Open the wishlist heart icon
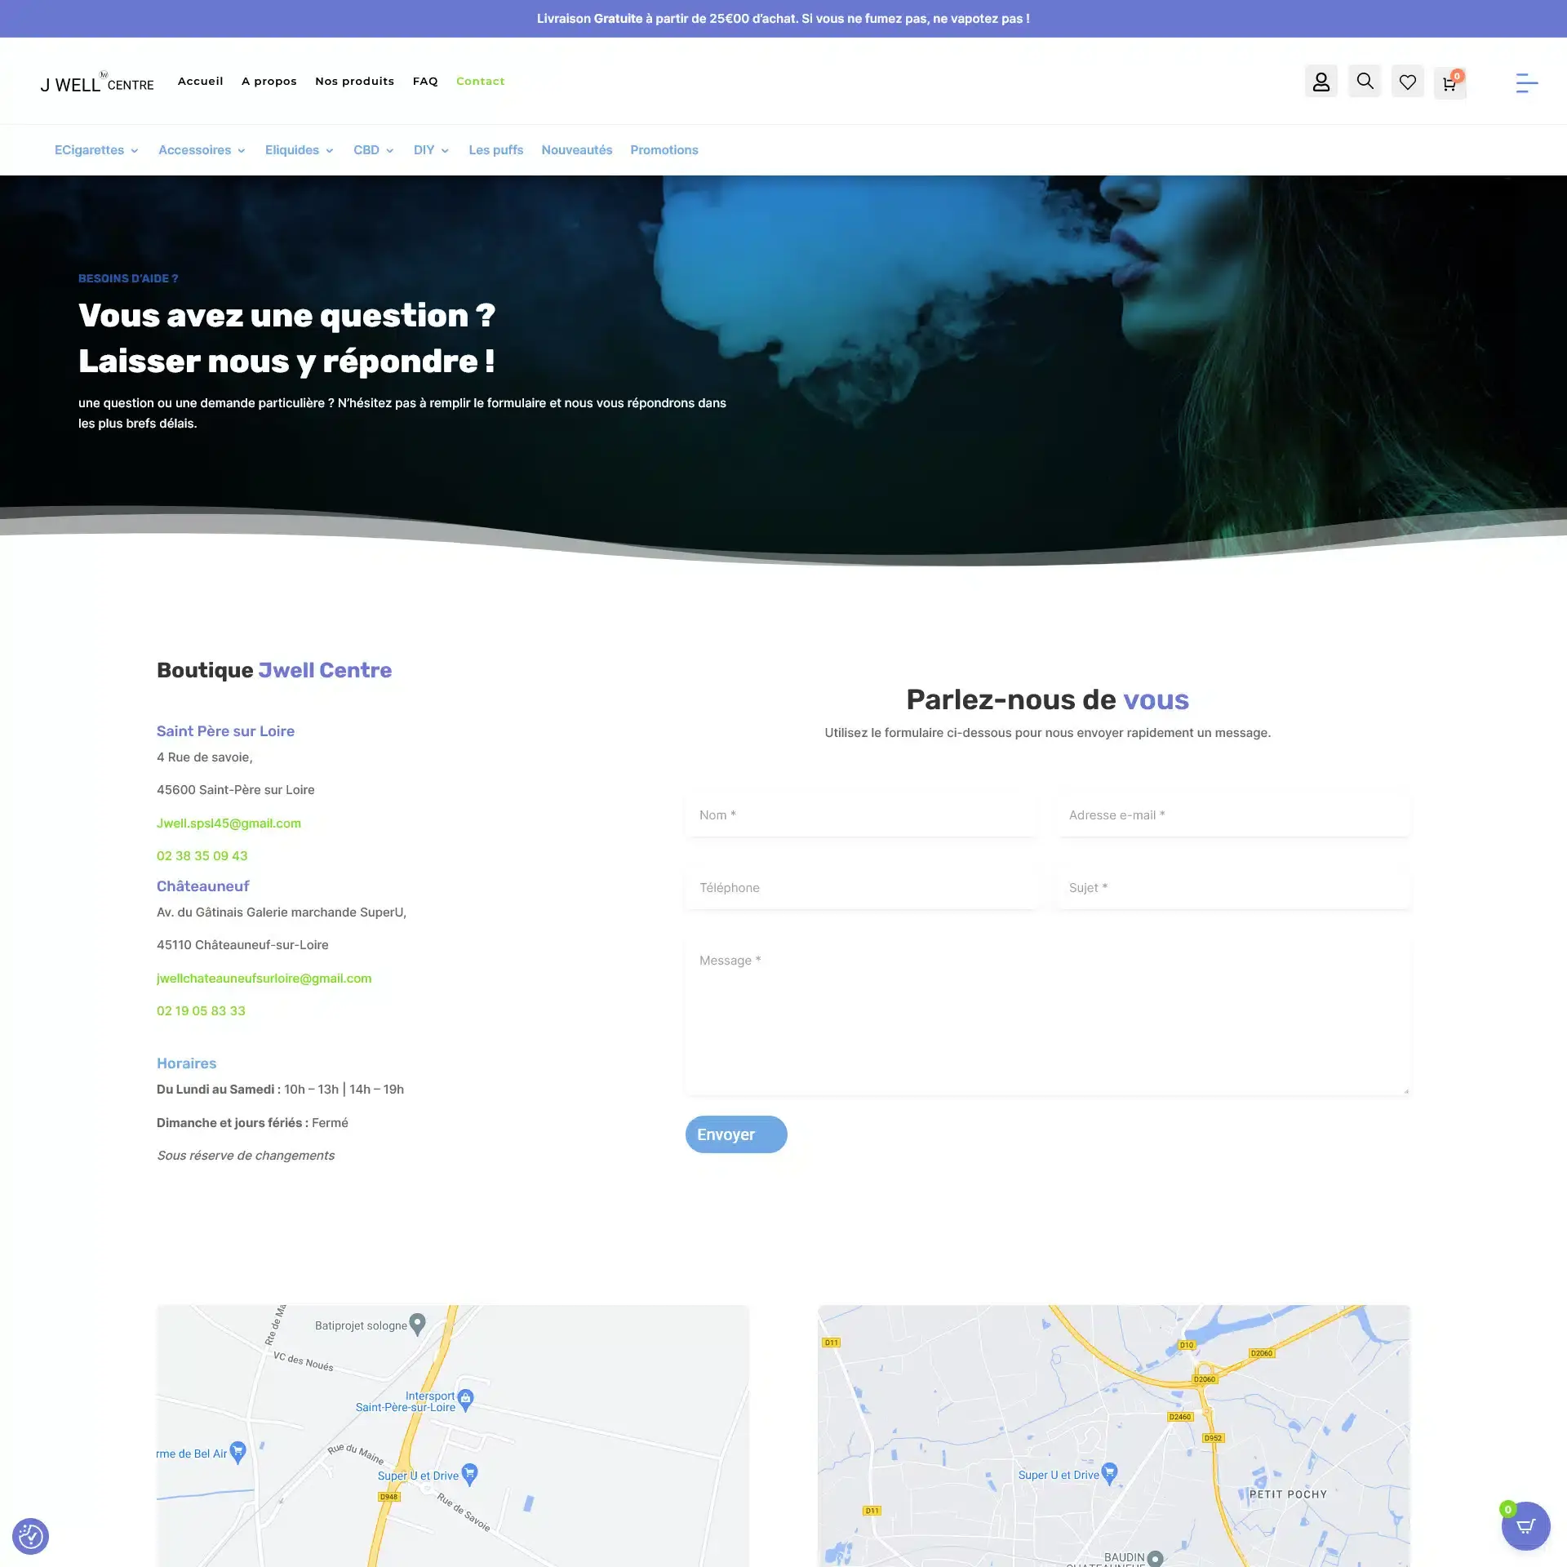Image resolution: width=1567 pixels, height=1567 pixels. (1408, 82)
